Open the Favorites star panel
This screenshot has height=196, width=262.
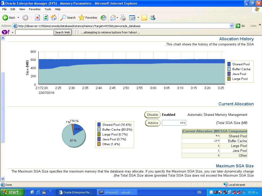88,18
